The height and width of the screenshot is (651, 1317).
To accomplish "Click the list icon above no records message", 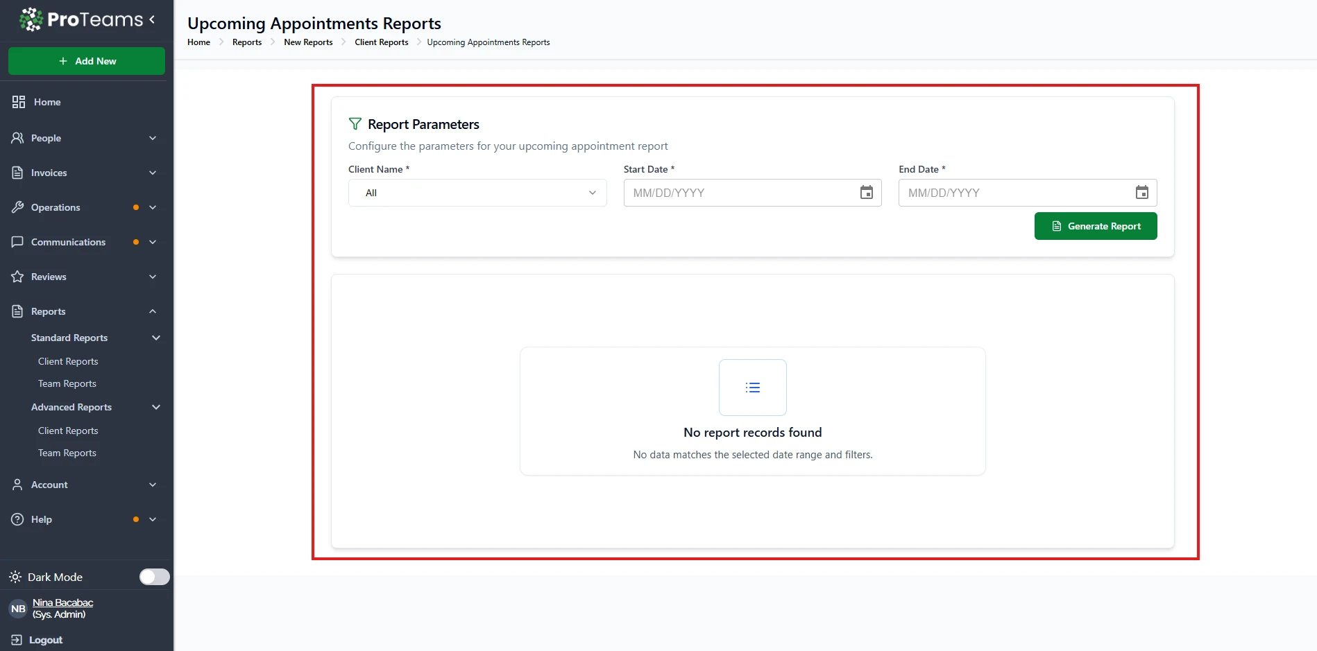I will [x=752, y=388].
